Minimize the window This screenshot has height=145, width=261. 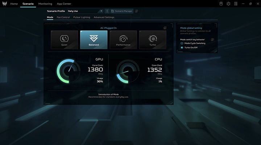pos(243,4)
